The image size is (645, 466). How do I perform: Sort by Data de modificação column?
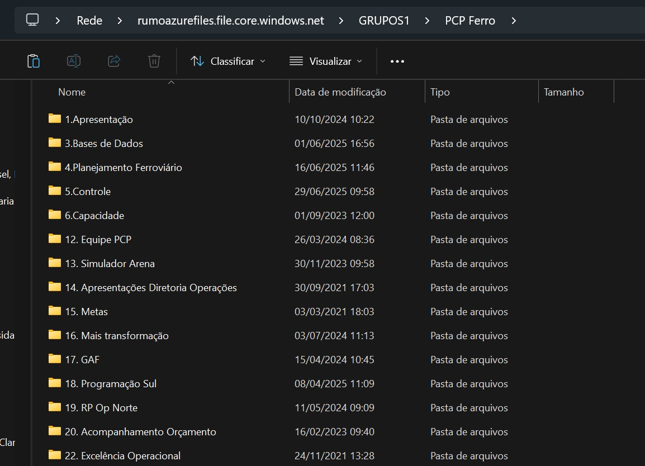tap(340, 92)
